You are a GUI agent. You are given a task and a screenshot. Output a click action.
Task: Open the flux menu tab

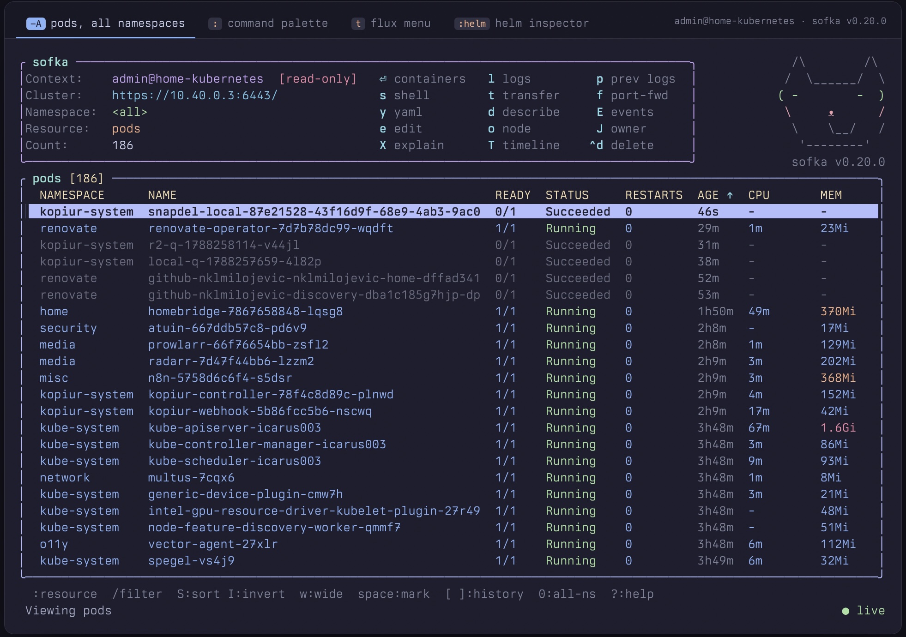tap(391, 24)
